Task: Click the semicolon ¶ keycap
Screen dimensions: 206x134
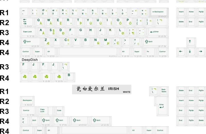Action: (x=132, y=32)
